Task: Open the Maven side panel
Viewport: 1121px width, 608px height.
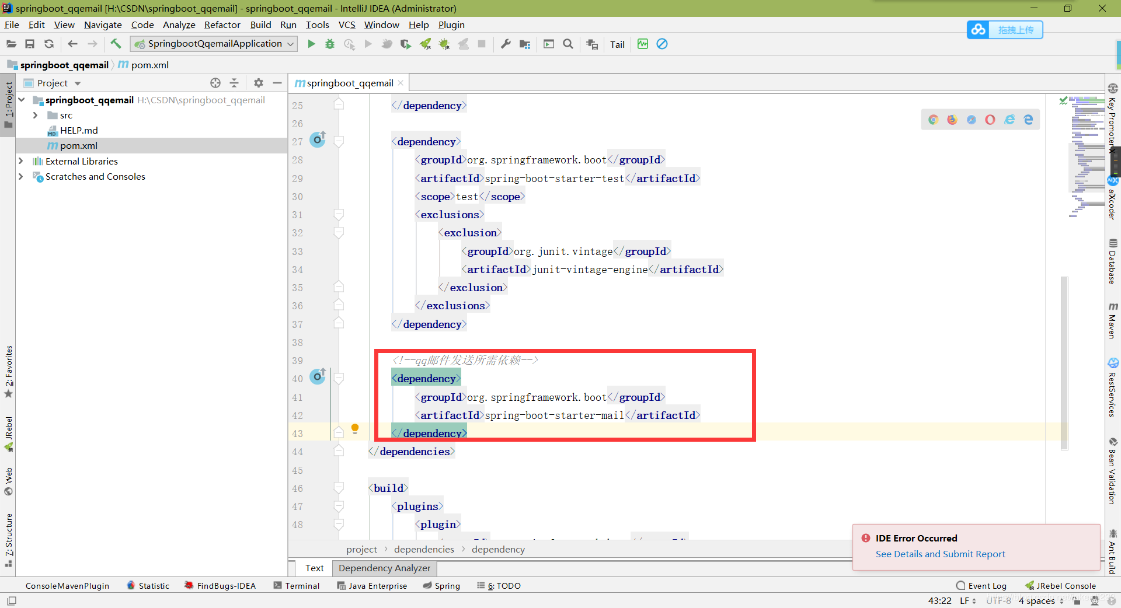Action: [x=1113, y=320]
